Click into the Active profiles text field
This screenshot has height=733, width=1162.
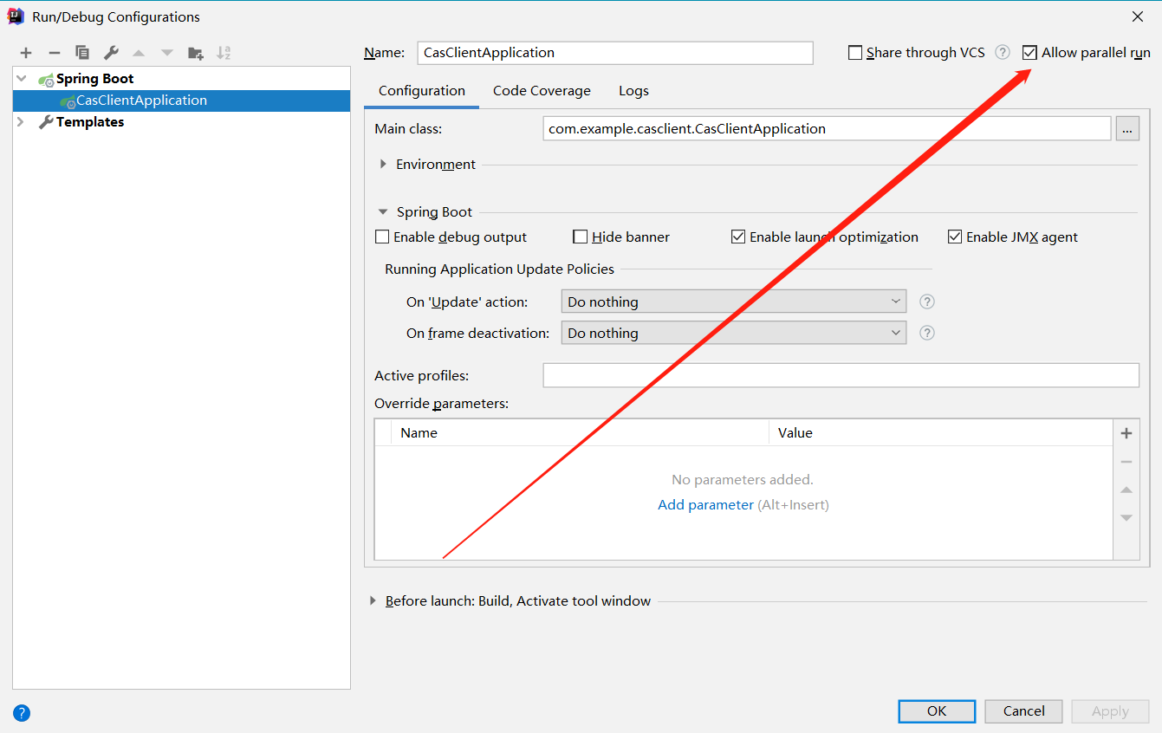[x=840, y=375]
